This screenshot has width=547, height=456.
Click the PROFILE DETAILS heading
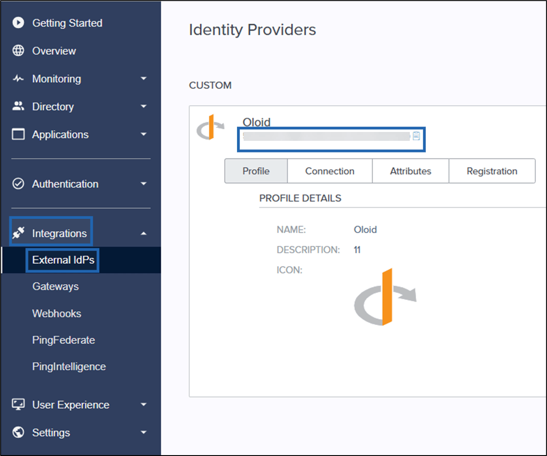pyautogui.click(x=300, y=198)
